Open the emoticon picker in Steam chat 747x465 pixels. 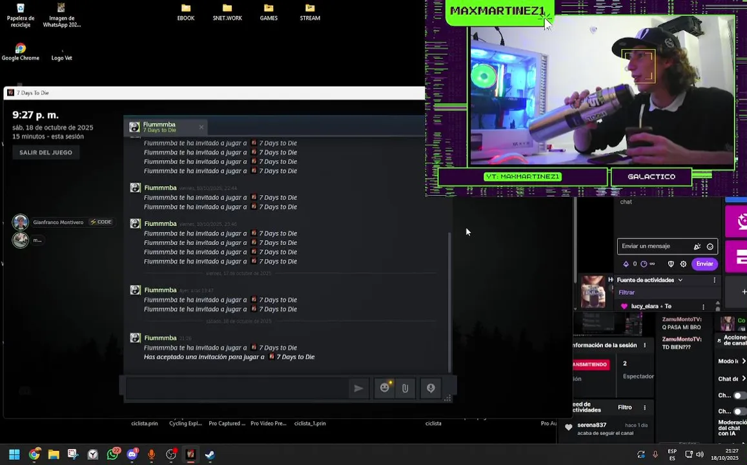tap(385, 388)
